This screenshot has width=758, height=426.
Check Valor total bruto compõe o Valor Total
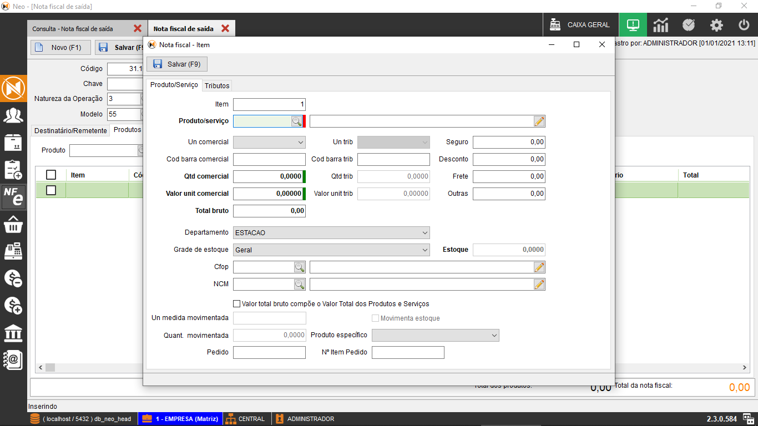pos(237,303)
